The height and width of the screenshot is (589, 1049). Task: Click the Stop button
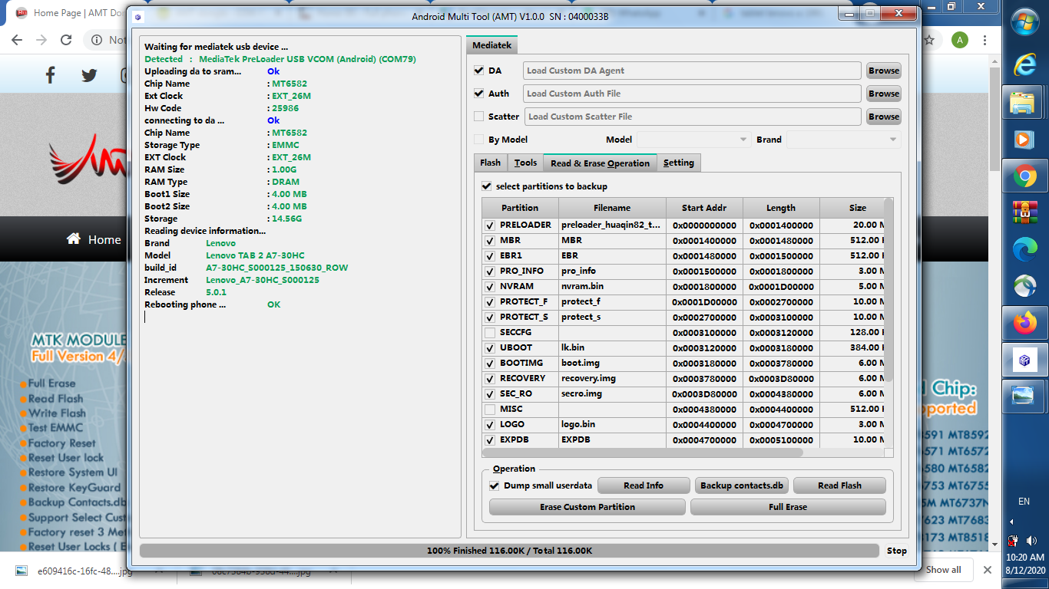[897, 551]
